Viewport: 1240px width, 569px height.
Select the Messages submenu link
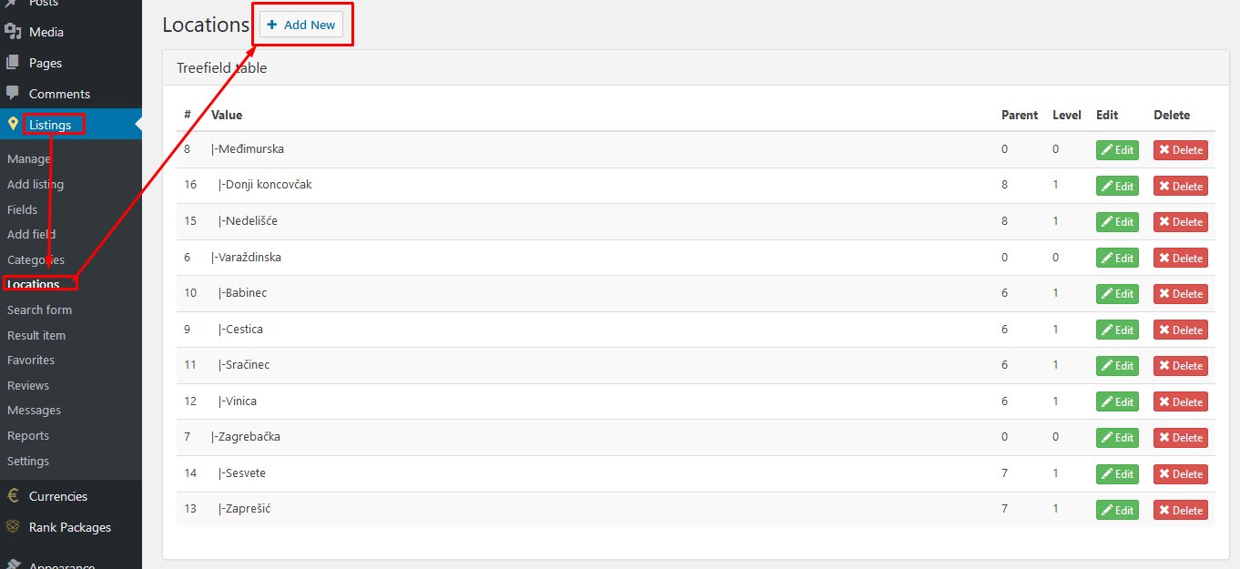34,411
